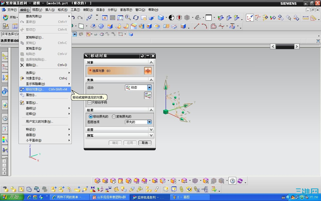Select the 移动原先的 radio button
The image size is (321, 201).
(91, 117)
